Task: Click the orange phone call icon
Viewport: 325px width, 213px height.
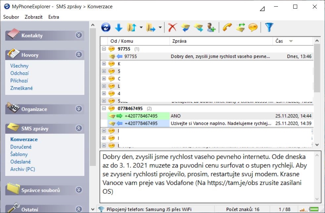Action: pos(227,27)
